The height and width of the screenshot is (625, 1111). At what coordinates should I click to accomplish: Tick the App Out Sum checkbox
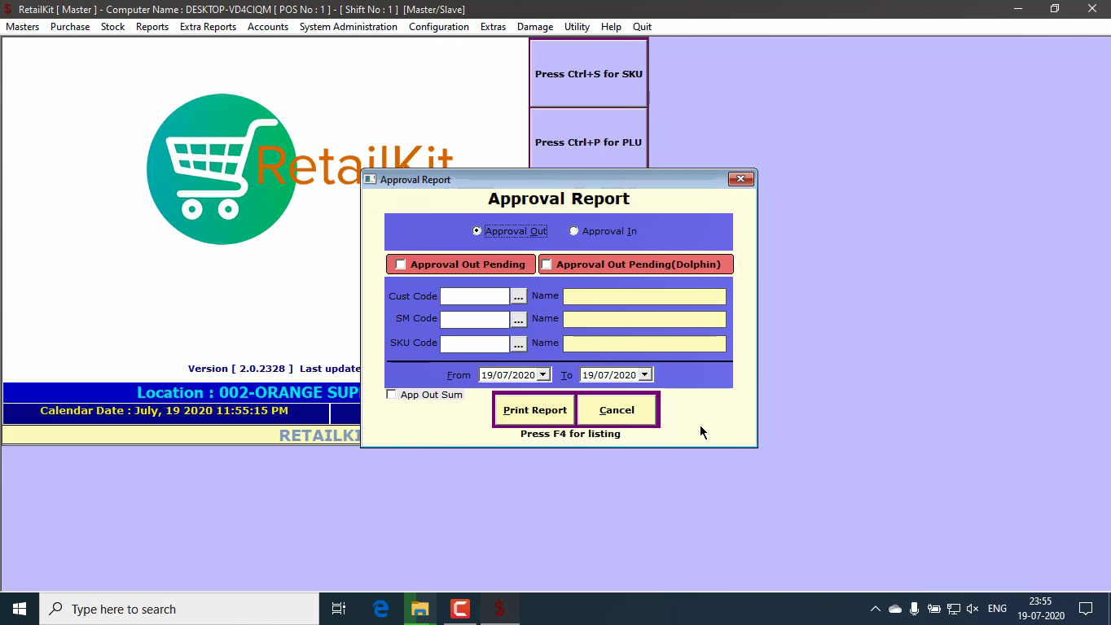tap(392, 395)
